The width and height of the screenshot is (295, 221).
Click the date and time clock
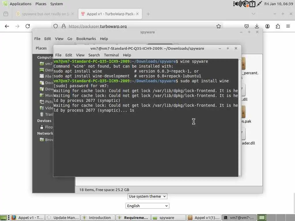point(279,4)
